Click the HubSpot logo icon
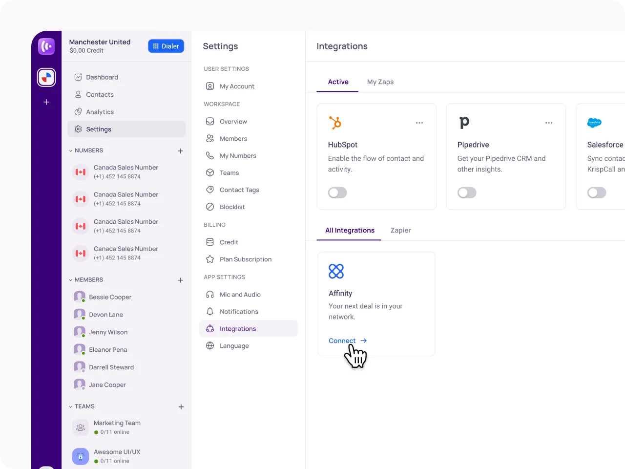Screen dimensions: 625x469 click(x=335, y=123)
